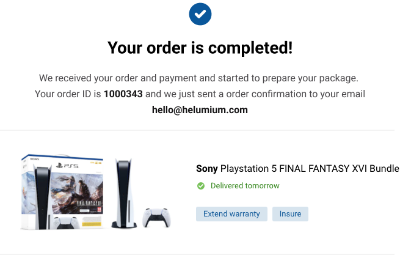Image resolution: width=400 pixels, height=255 pixels.
Task: Choose the Insure button
Action: click(x=290, y=214)
